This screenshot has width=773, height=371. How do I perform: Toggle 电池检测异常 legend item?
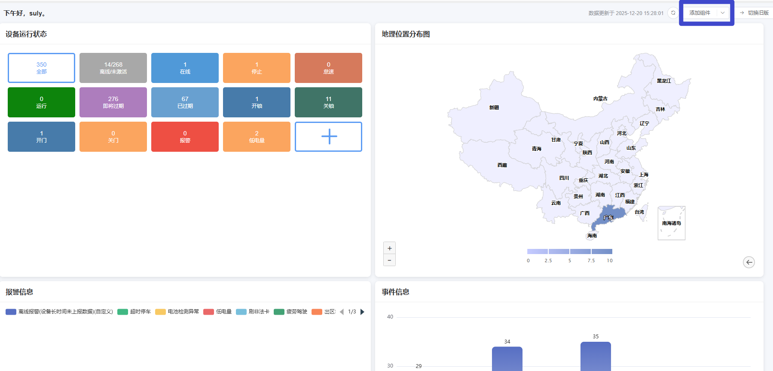tap(177, 312)
